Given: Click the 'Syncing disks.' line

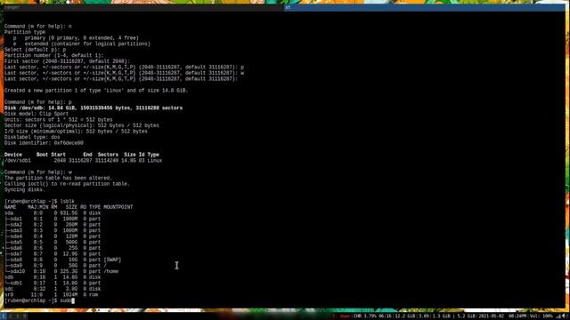Looking at the screenshot, I should coord(25,189).
